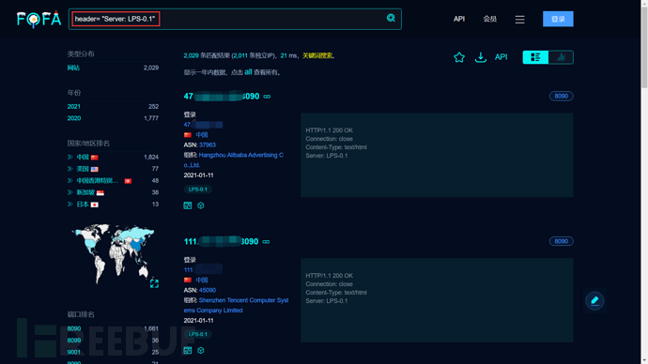The width and height of the screenshot is (648, 364).
Task: Expand the 美国 country entry
Action: [x=69, y=169]
